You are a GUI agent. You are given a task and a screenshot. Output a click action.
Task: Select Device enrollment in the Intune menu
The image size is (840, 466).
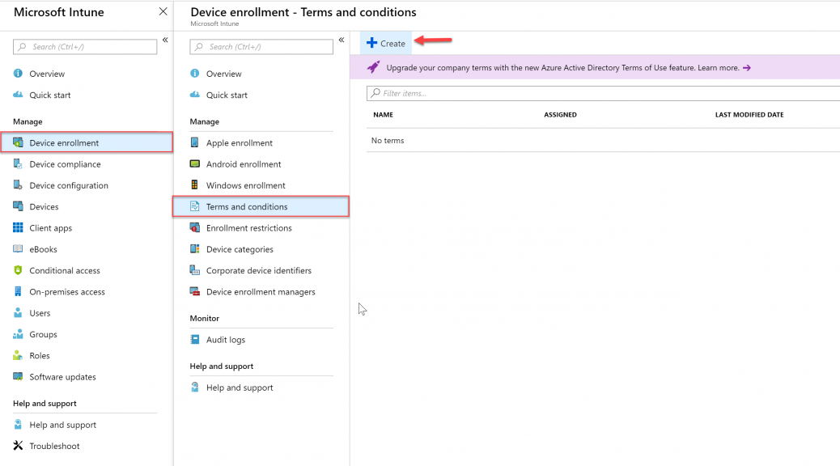click(x=87, y=142)
